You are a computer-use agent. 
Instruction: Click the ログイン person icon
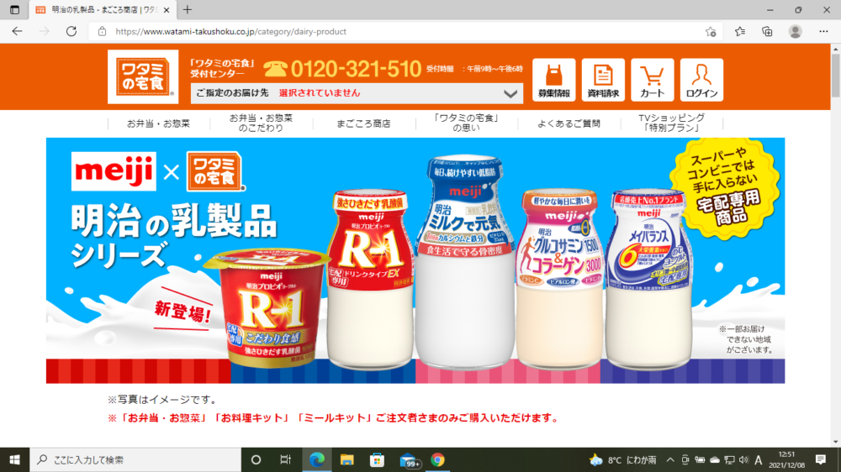coord(701,80)
